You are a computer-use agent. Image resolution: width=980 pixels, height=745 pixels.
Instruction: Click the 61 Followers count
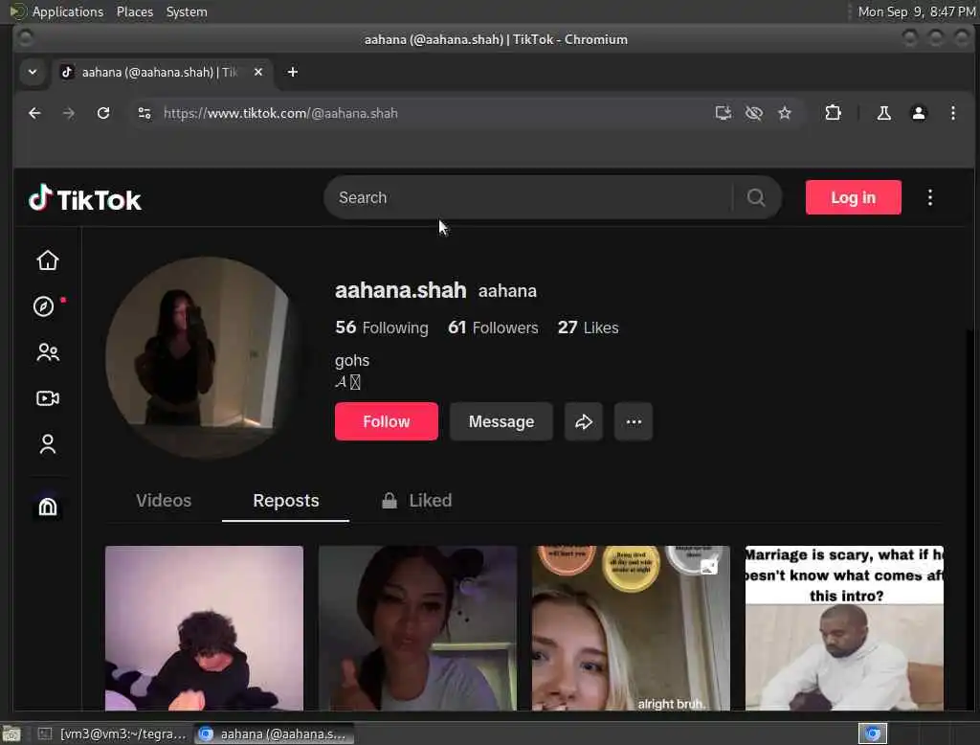[x=493, y=327]
